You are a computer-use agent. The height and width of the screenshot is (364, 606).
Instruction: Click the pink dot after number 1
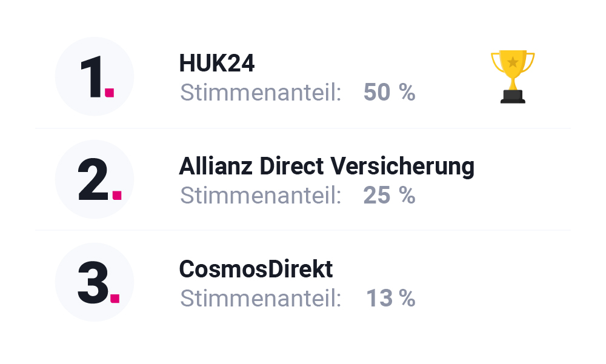(109, 92)
